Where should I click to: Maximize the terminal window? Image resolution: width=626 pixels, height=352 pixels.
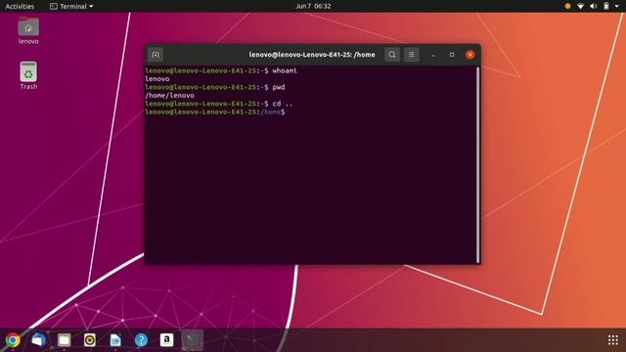click(452, 55)
